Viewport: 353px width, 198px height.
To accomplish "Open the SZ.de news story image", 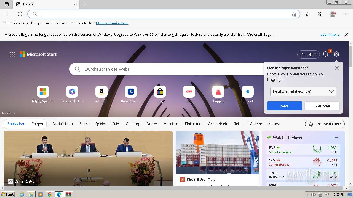I will click(x=88, y=158).
